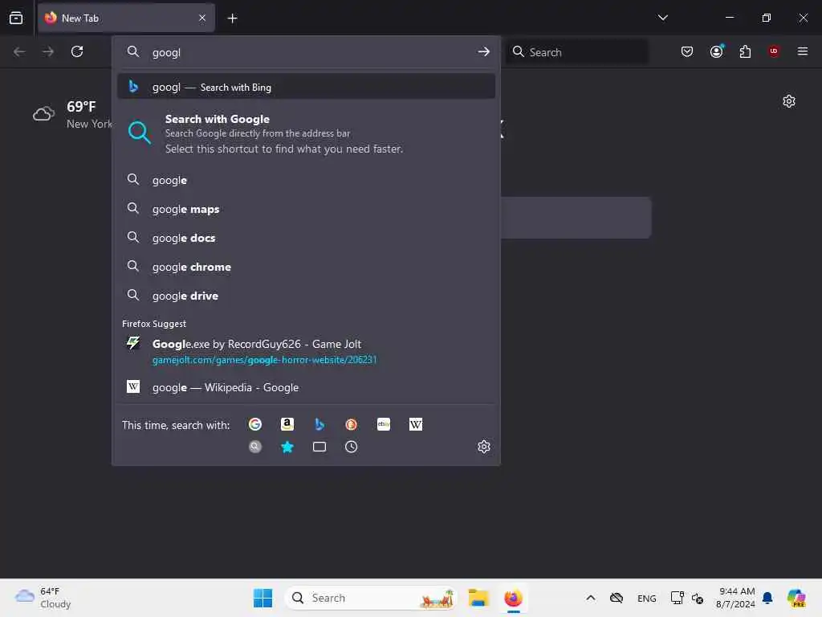Viewport: 822px width, 617px height.
Task: Search bookmarks with the star icon
Action: pyautogui.click(x=287, y=447)
